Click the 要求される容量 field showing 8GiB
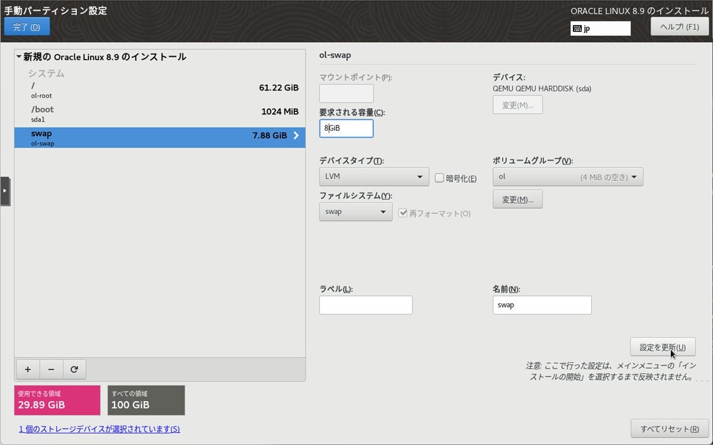The width and height of the screenshot is (713, 445). tap(346, 128)
